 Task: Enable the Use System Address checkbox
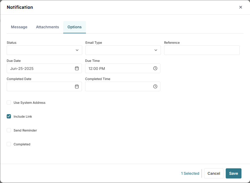(x=9, y=102)
